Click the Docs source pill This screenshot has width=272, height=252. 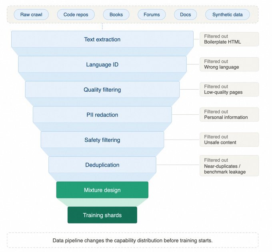186,14
